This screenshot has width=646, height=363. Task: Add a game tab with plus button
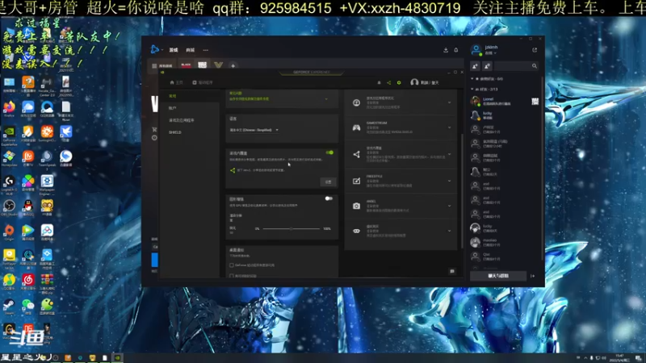tap(233, 66)
